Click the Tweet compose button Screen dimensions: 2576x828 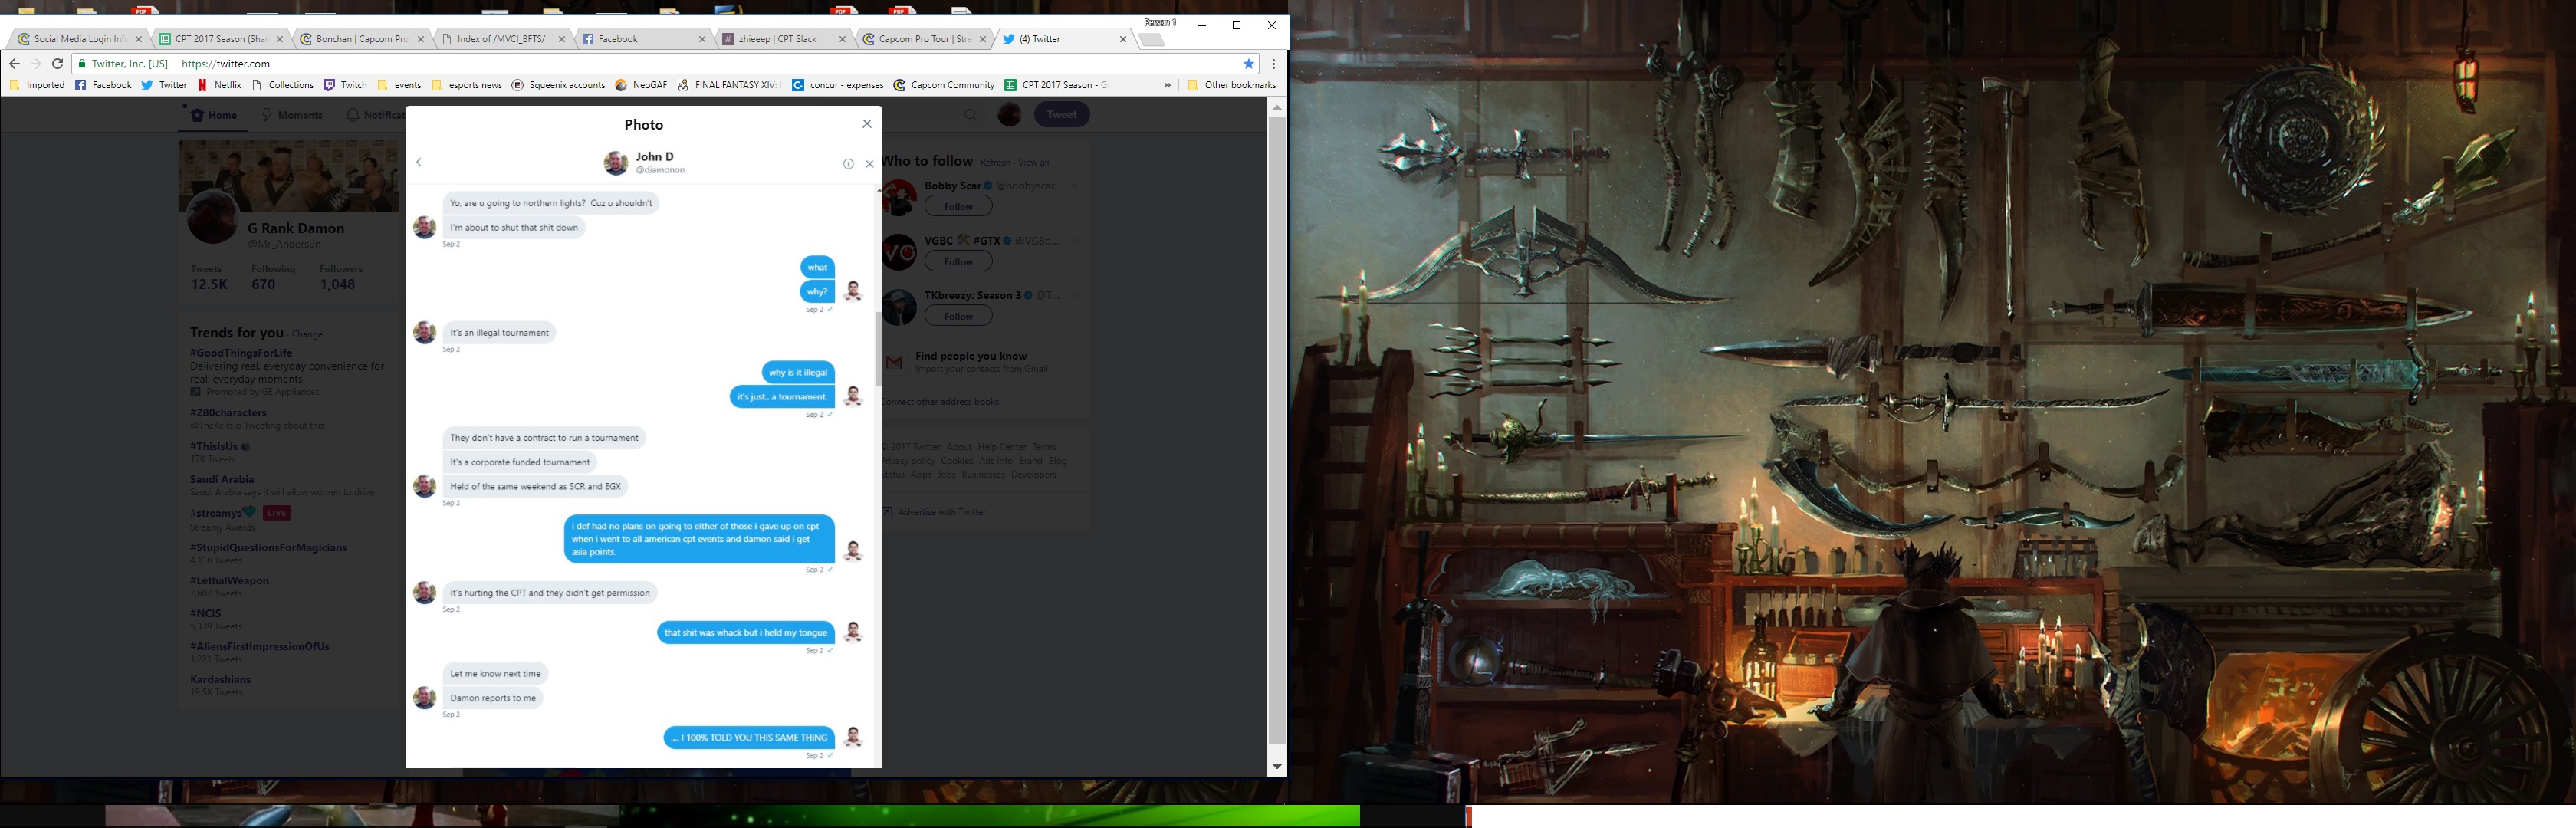coord(1061,114)
